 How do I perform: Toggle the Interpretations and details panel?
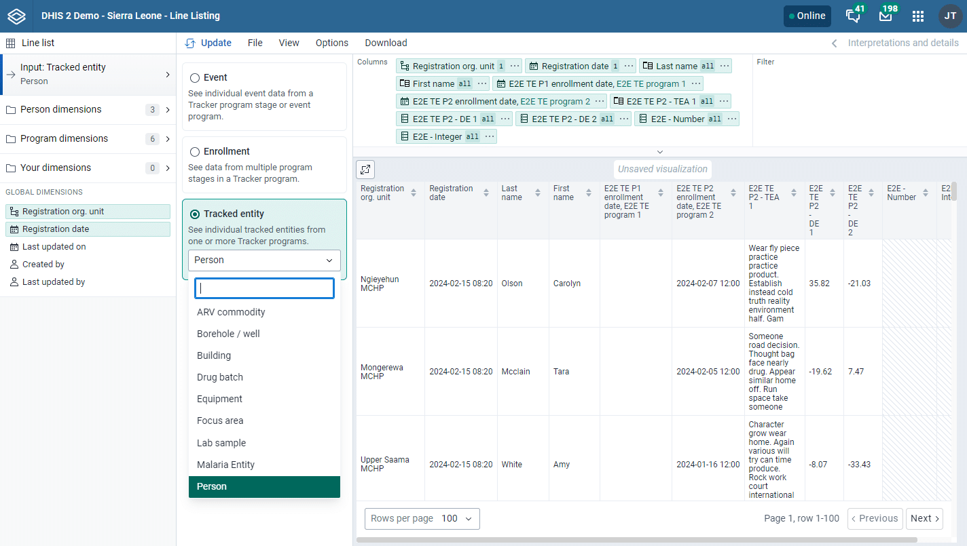point(895,43)
